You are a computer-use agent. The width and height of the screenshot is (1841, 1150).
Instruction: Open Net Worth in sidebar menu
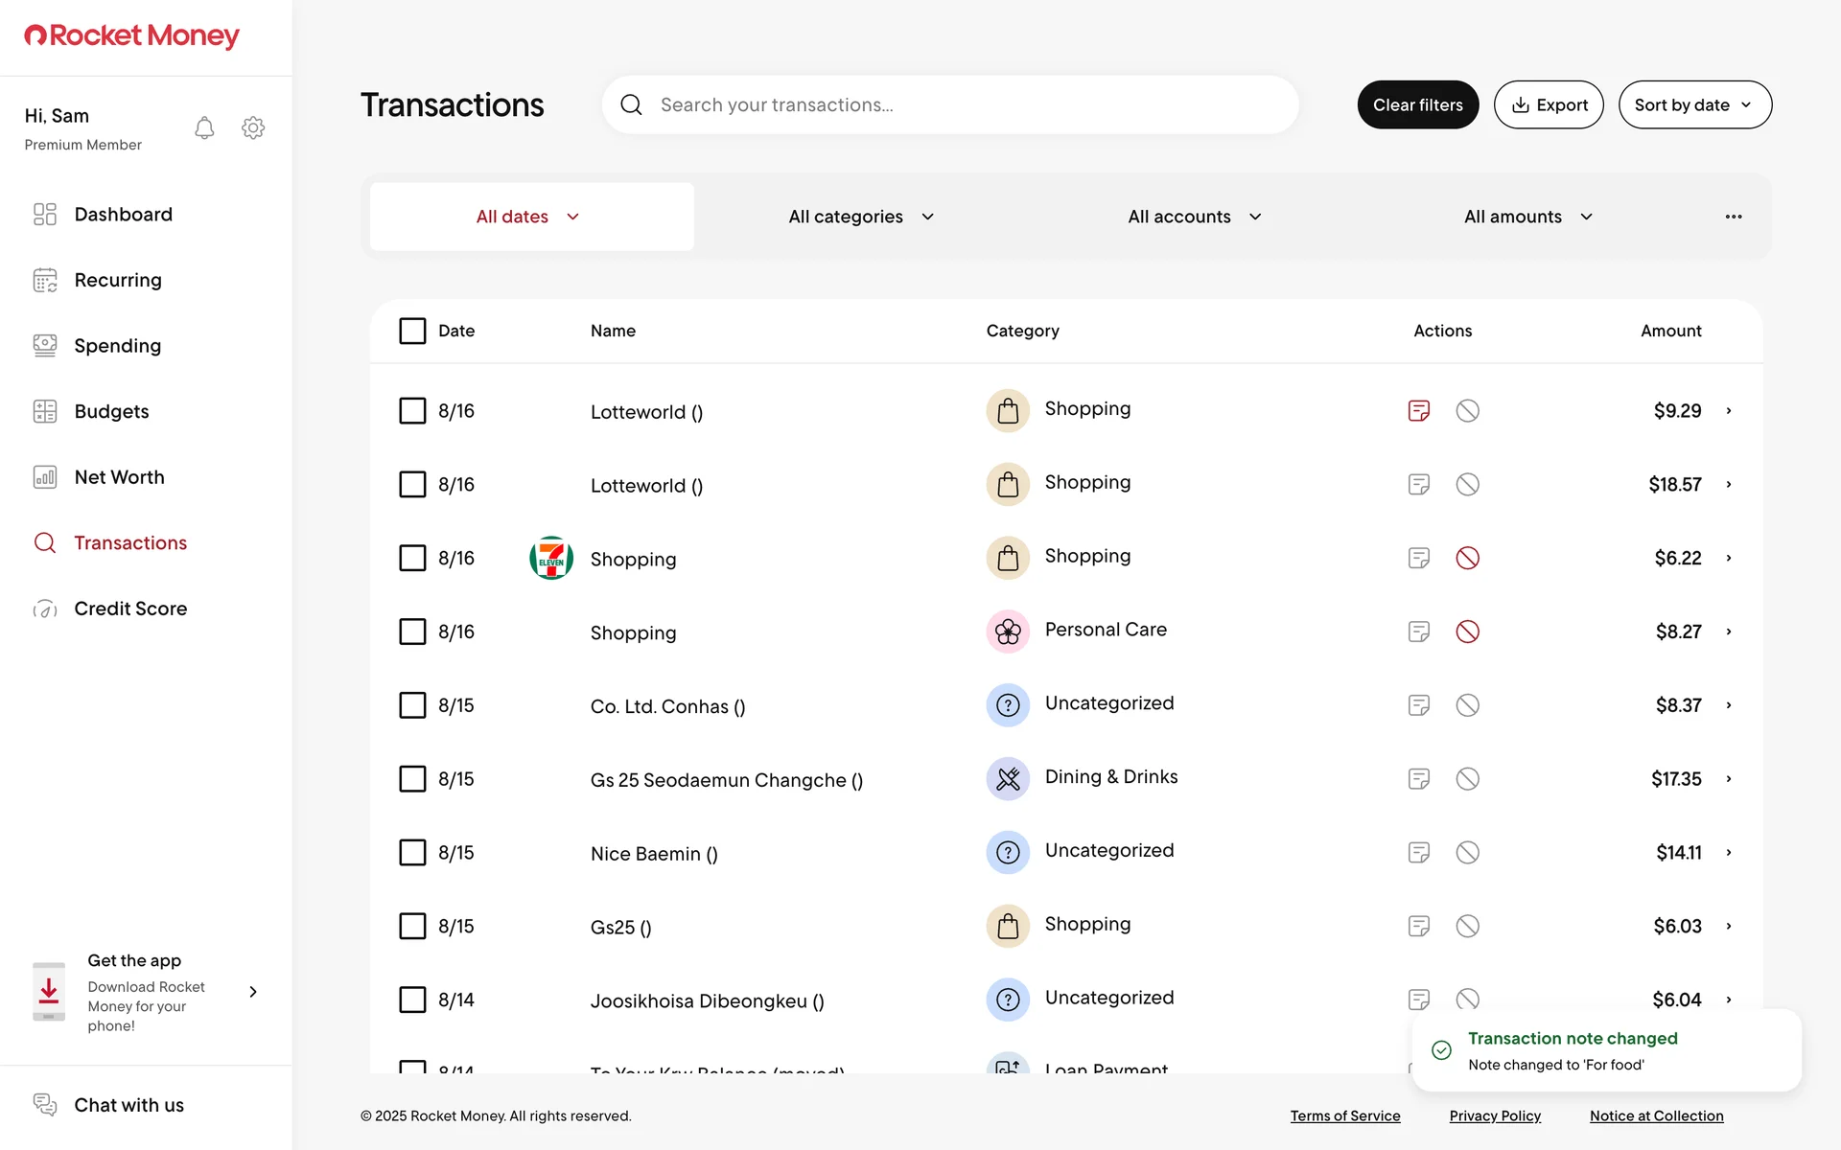pos(119,477)
